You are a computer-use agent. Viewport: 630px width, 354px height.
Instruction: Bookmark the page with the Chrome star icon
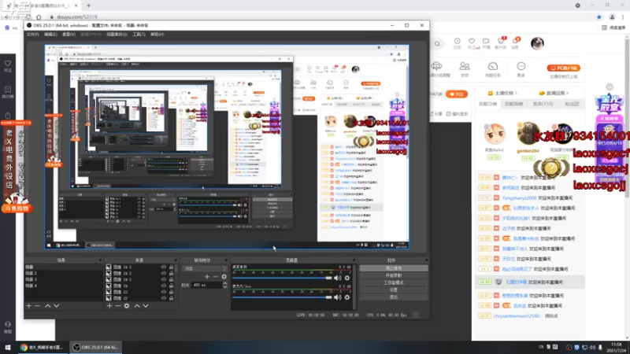tap(599, 17)
